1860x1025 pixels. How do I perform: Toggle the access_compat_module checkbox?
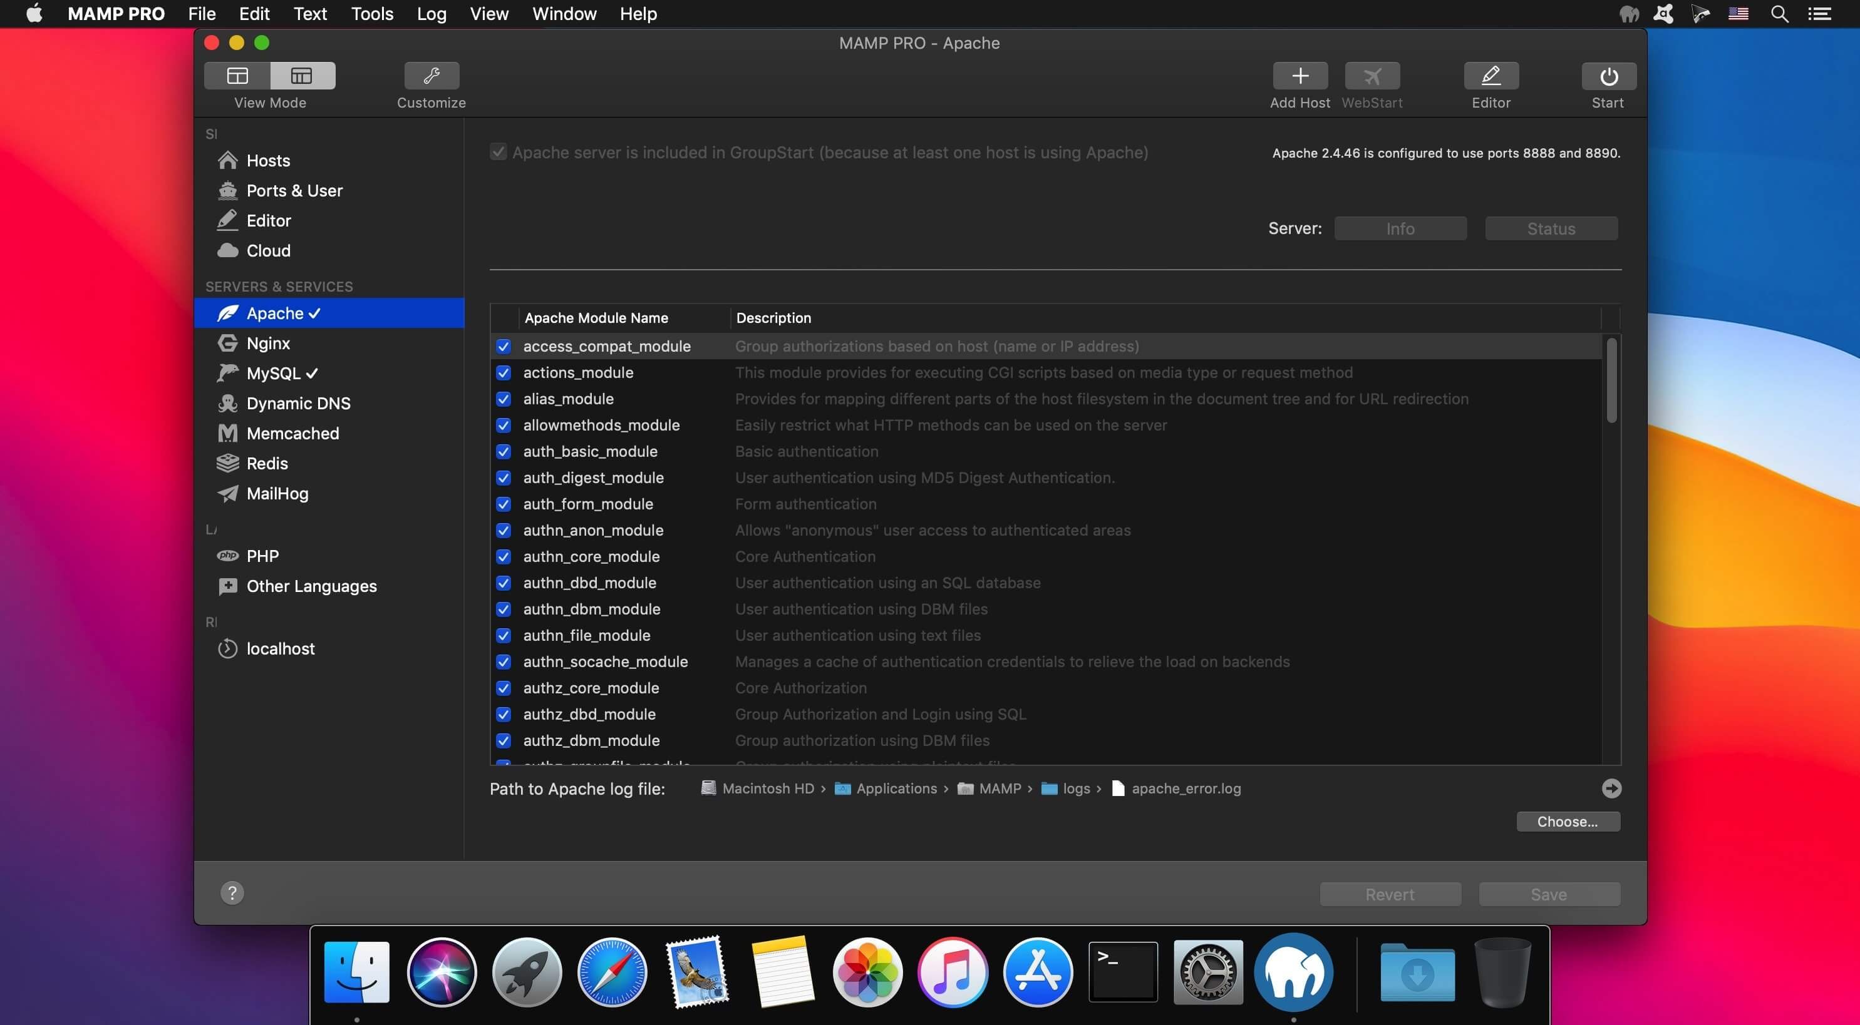coord(501,346)
